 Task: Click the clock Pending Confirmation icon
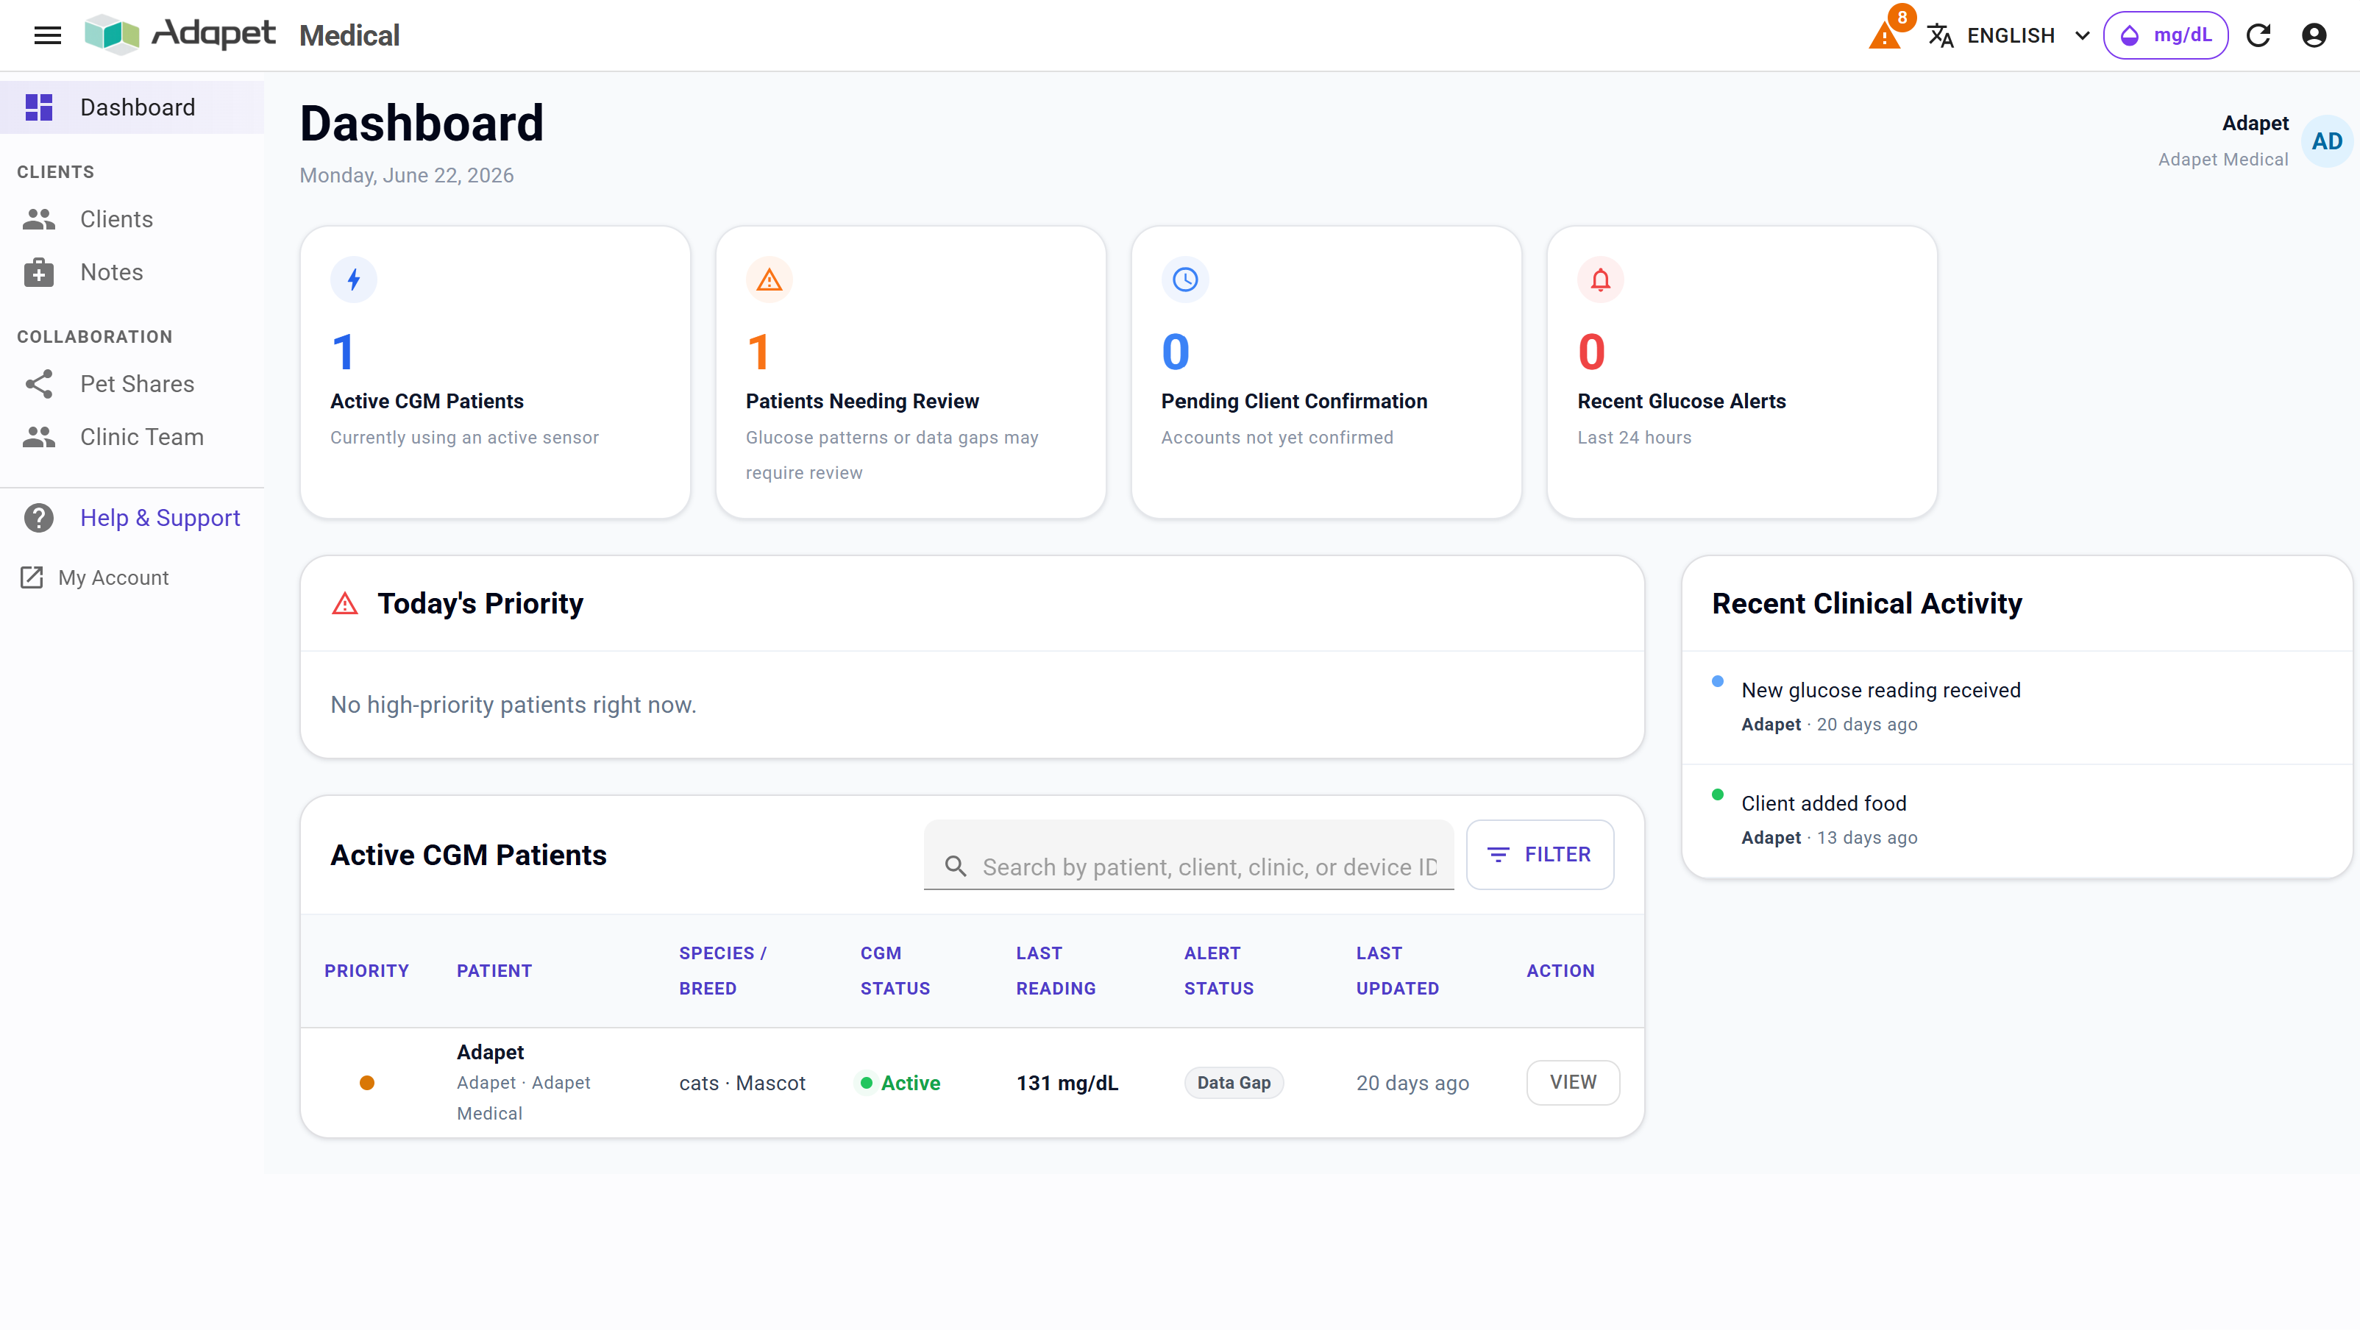click(x=1185, y=280)
